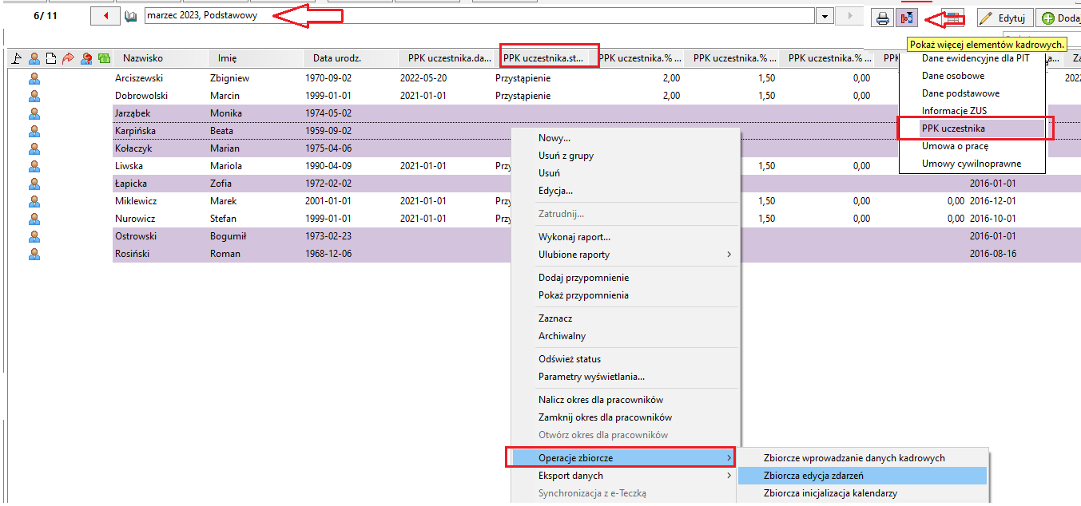Click the printer icon in the toolbar
The height and width of the screenshot is (506, 1081).
pos(883,18)
